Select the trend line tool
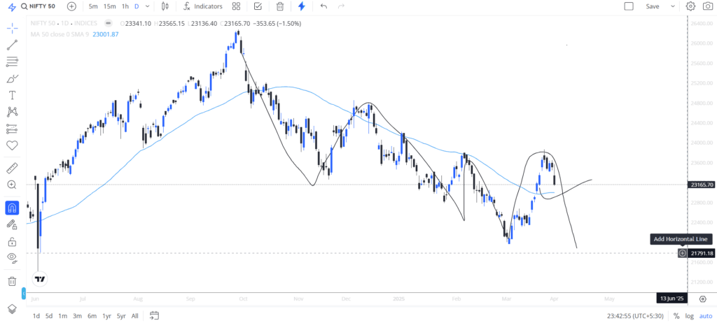This screenshot has height=323, width=717. (x=12, y=45)
